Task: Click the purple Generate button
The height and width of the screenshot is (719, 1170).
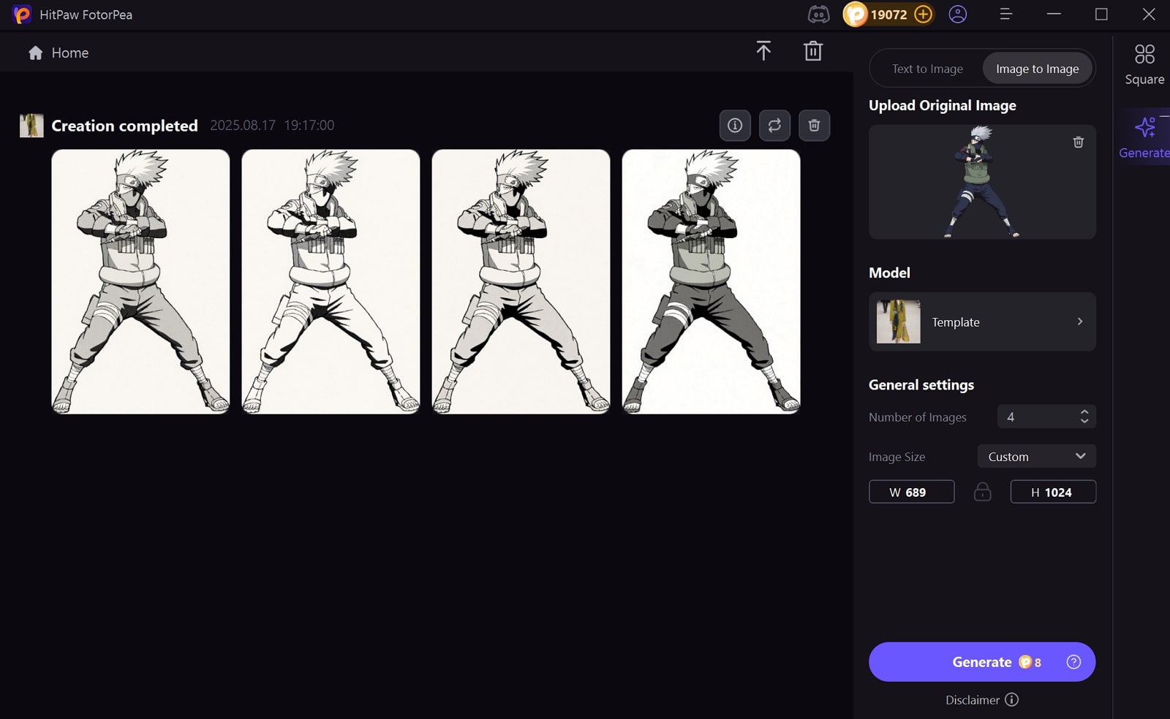Action: point(982,662)
